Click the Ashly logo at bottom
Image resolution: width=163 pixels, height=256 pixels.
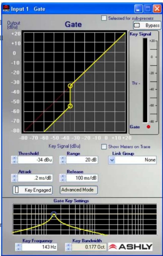[130, 247]
